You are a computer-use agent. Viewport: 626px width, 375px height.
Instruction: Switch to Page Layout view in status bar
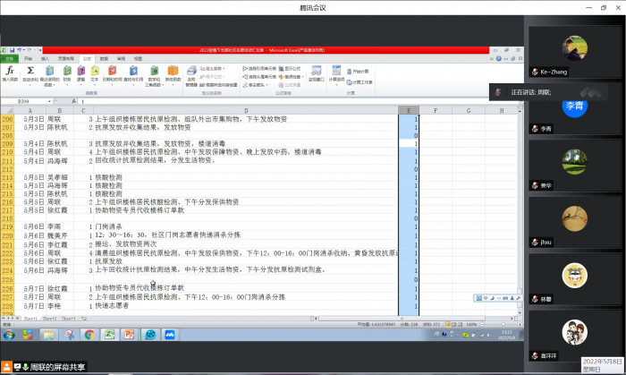coord(454,324)
